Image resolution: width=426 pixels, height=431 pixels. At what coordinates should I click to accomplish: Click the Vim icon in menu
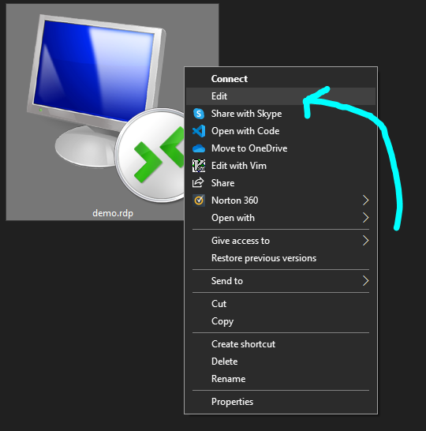click(x=199, y=166)
